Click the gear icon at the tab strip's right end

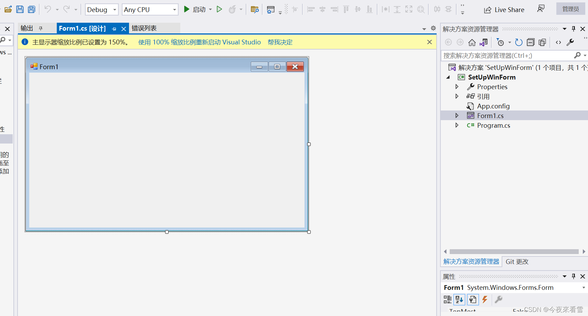point(433,28)
